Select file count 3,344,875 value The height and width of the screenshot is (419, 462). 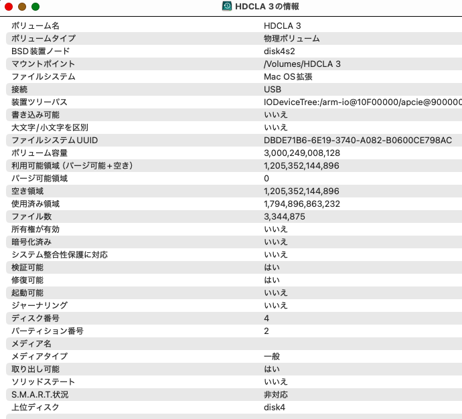pyautogui.click(x=285, y=216)
